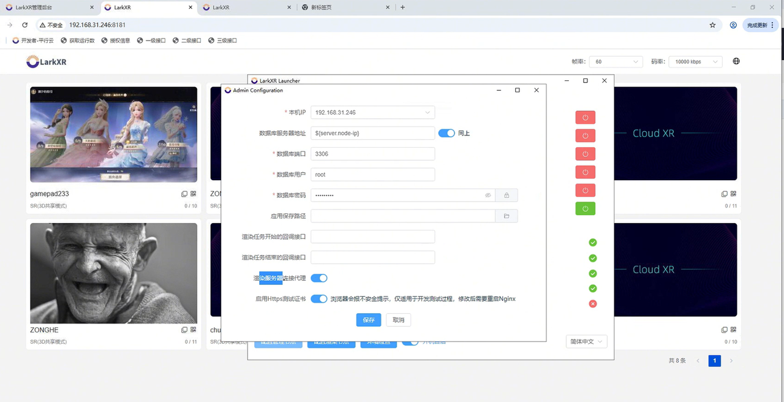
Task: Click the 不安全 site security indicator
Action: tap(51, 25)
